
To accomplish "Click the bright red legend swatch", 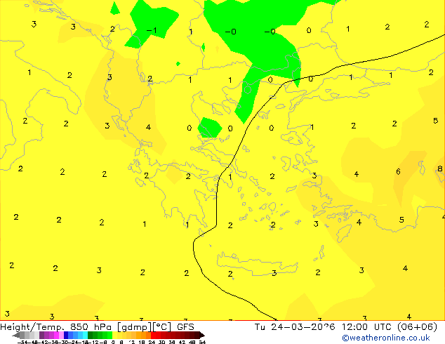I will pos(153,335).
